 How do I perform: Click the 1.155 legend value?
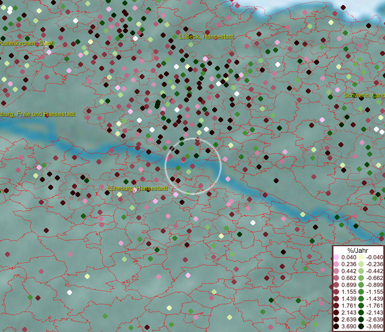pos(348,292)
